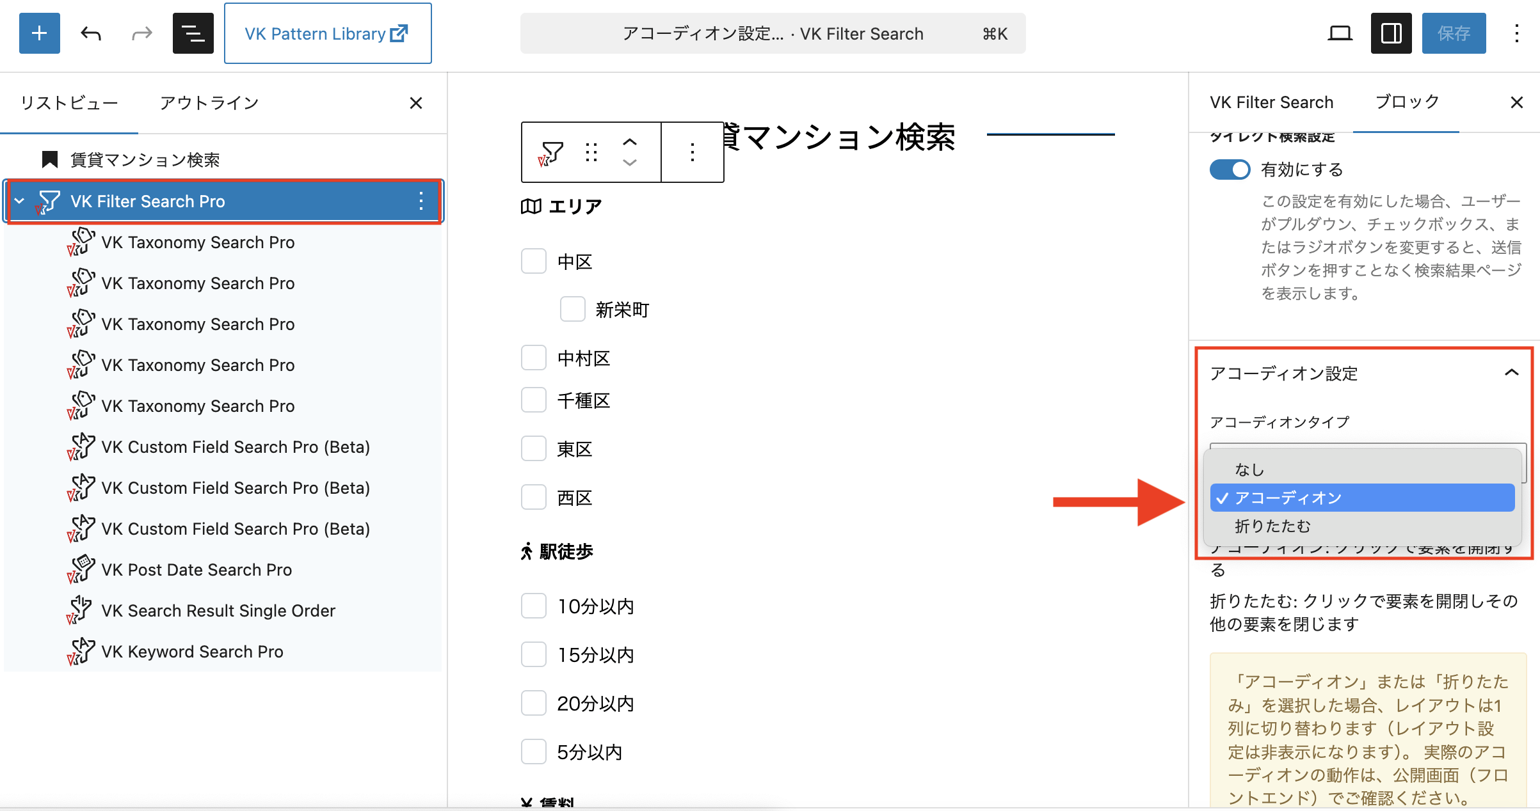Toggle the 有効にする direct search switch
The width and height of the screenshot is (1540, 811).
1230,169
